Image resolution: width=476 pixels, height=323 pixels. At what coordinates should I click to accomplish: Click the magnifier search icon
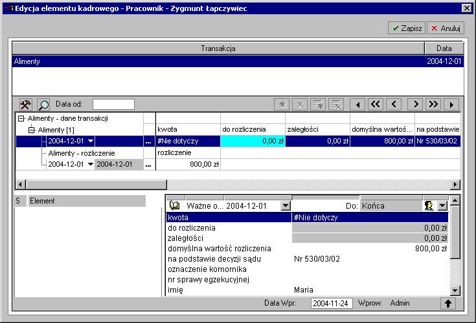pyautogui.click(x=43, y=105)
